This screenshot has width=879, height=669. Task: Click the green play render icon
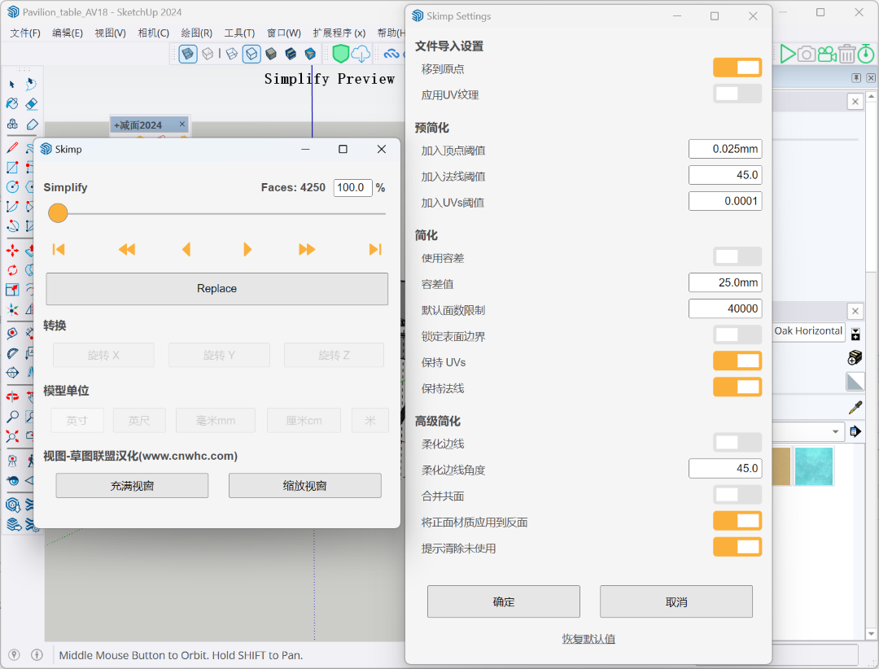[787, 54]
